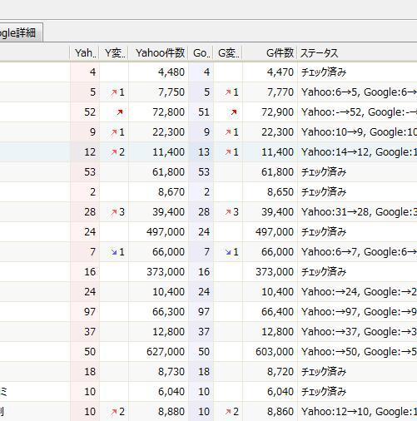
Task: Click the red up arrow beside Google rank 51
Action: [234, 112]
